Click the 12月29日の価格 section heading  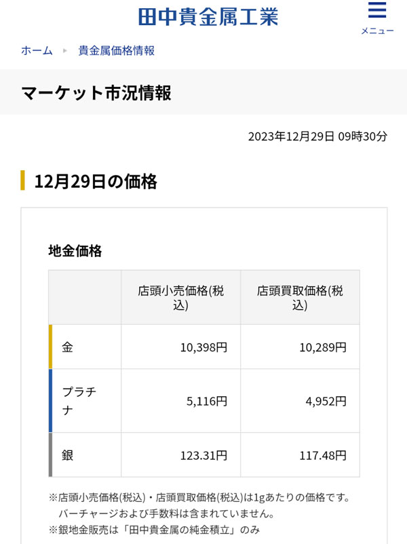[96, 181]
